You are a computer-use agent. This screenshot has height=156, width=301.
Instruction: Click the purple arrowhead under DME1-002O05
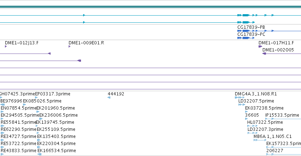click(264, 54)
